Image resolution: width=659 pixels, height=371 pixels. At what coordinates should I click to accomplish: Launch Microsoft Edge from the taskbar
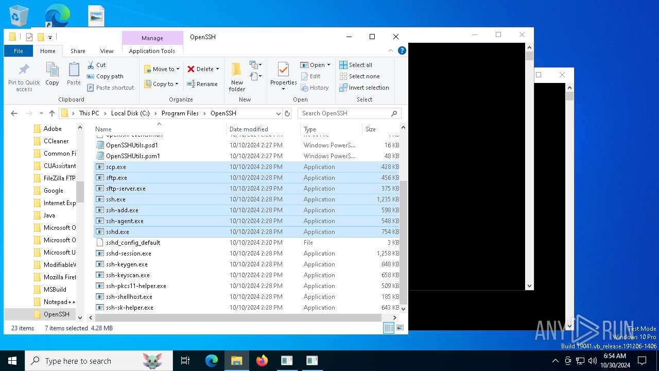[x=212, y=361]
